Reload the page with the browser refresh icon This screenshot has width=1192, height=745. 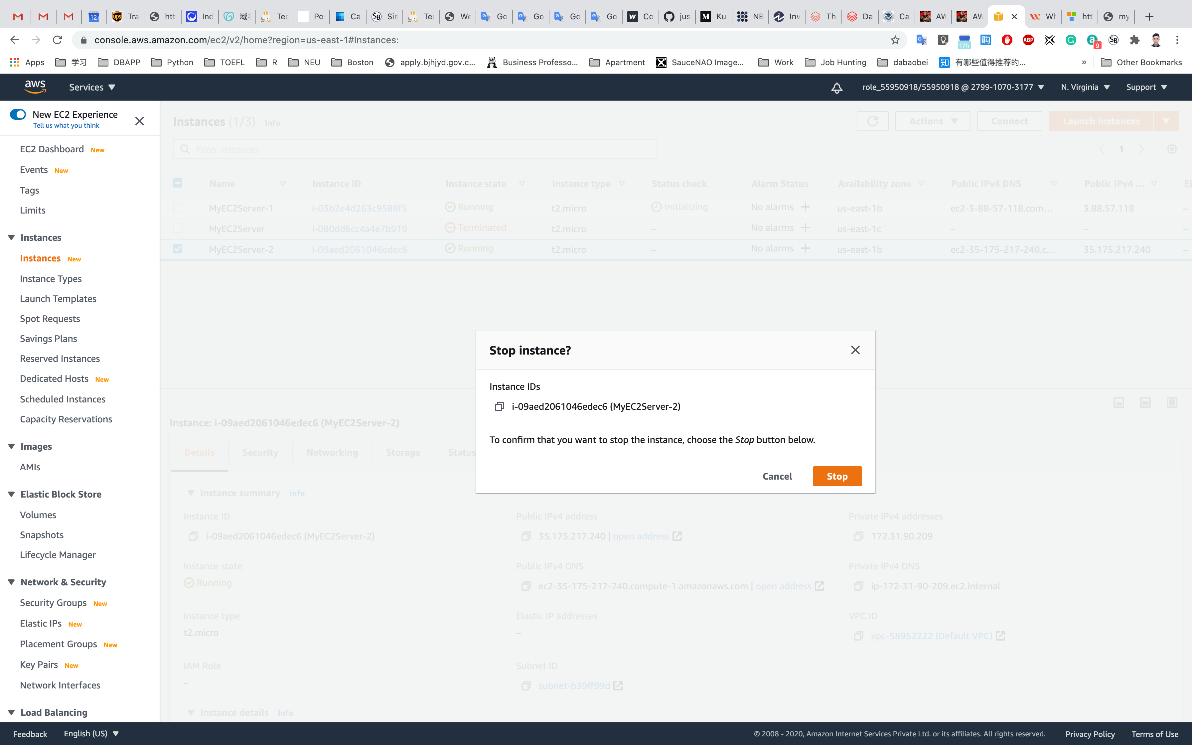click(57, 40)
